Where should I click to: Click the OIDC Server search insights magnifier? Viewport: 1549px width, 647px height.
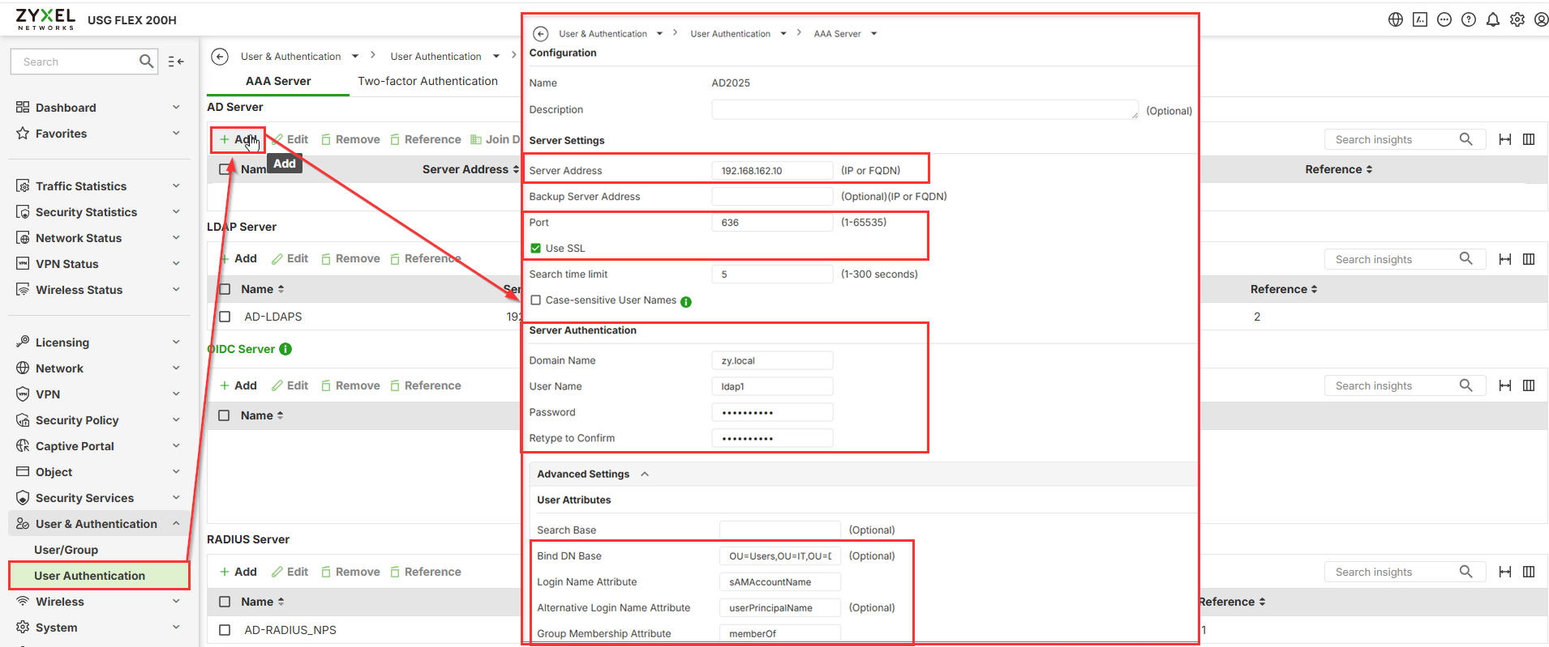(1466, 385)
